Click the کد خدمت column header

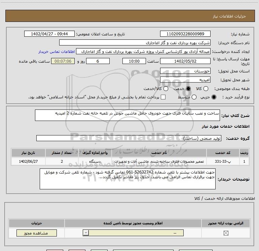[223, 153]
